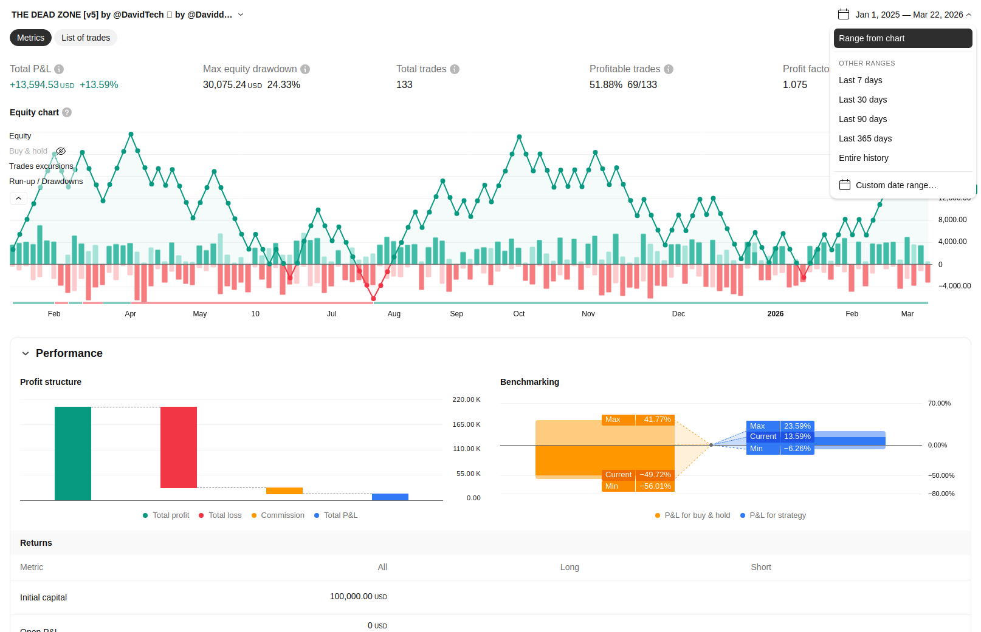The image size is (981, 632).
Task: Toggle Trades excursions in chart legend
Action: point(41,166)
